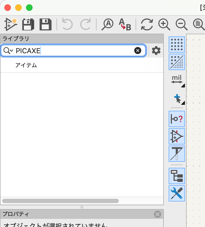Click inside the PICAXE search field
The image size is (205, 227).
pos(74,51)
